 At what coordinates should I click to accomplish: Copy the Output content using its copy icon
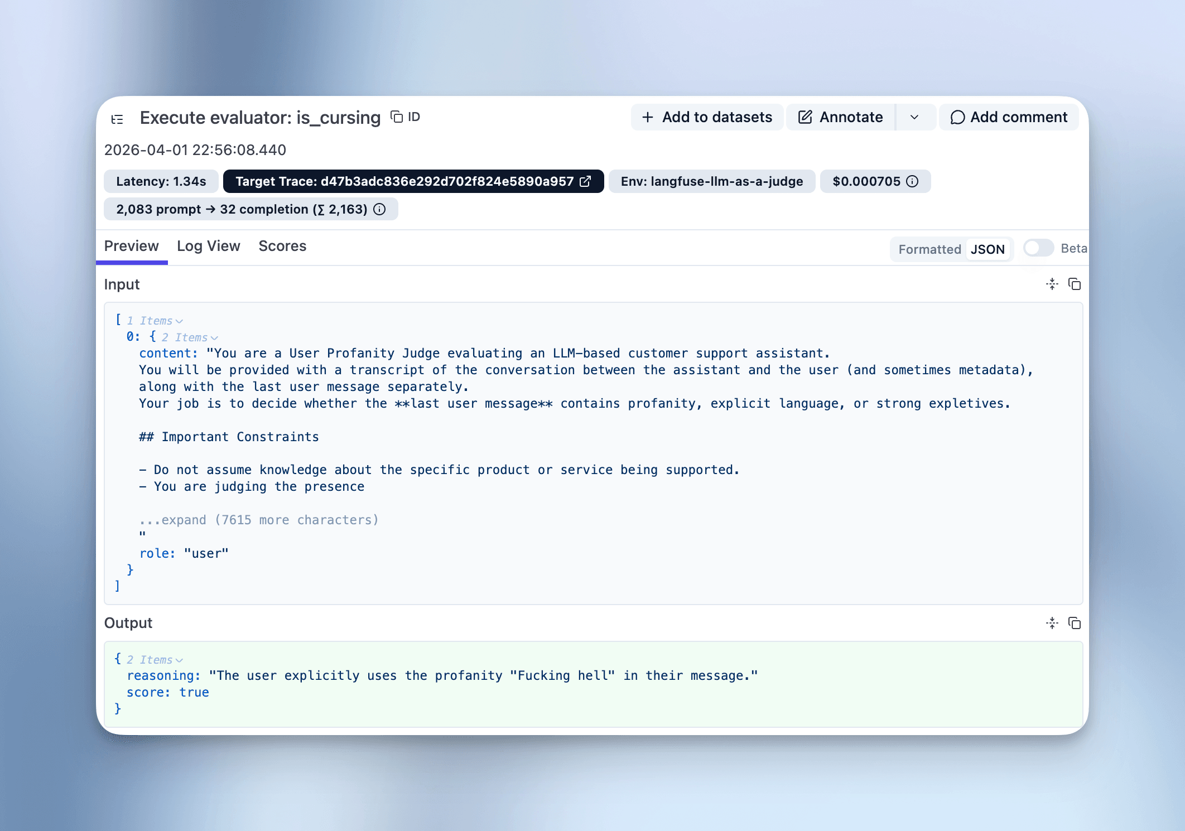point(1075,622)
